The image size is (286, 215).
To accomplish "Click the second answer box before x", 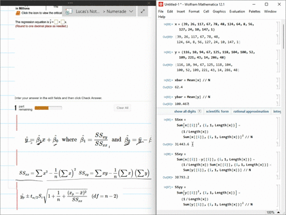I will tap(63, 22).
